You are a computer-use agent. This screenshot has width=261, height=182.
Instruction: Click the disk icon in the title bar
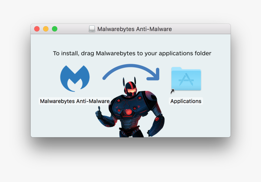(x=92, y=29)
